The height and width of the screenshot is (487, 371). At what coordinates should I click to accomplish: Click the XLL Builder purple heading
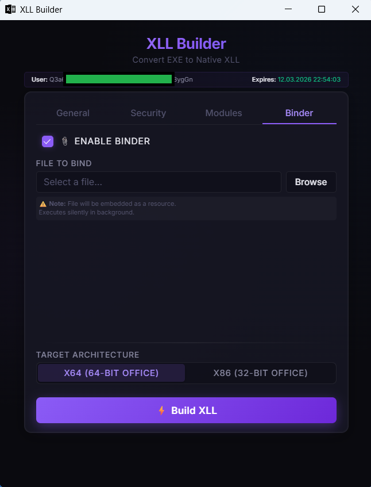tap(186, 44)
